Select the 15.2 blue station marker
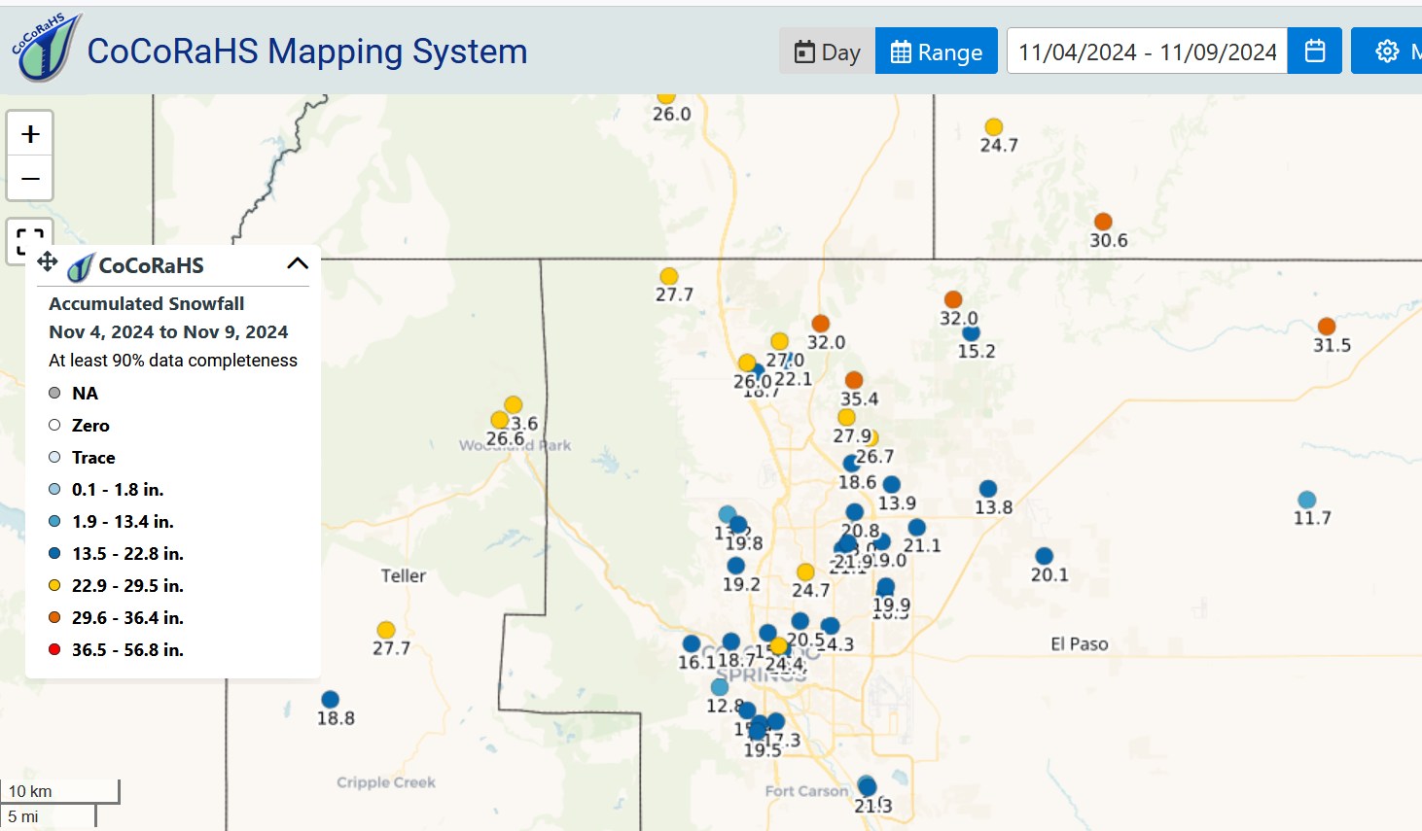The width and height of the screenshot is (1422, 831). pos(971,333)
